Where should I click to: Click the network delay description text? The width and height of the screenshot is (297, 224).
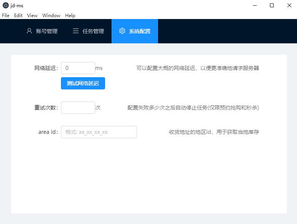pyautogui.click(x=198, y=68)
